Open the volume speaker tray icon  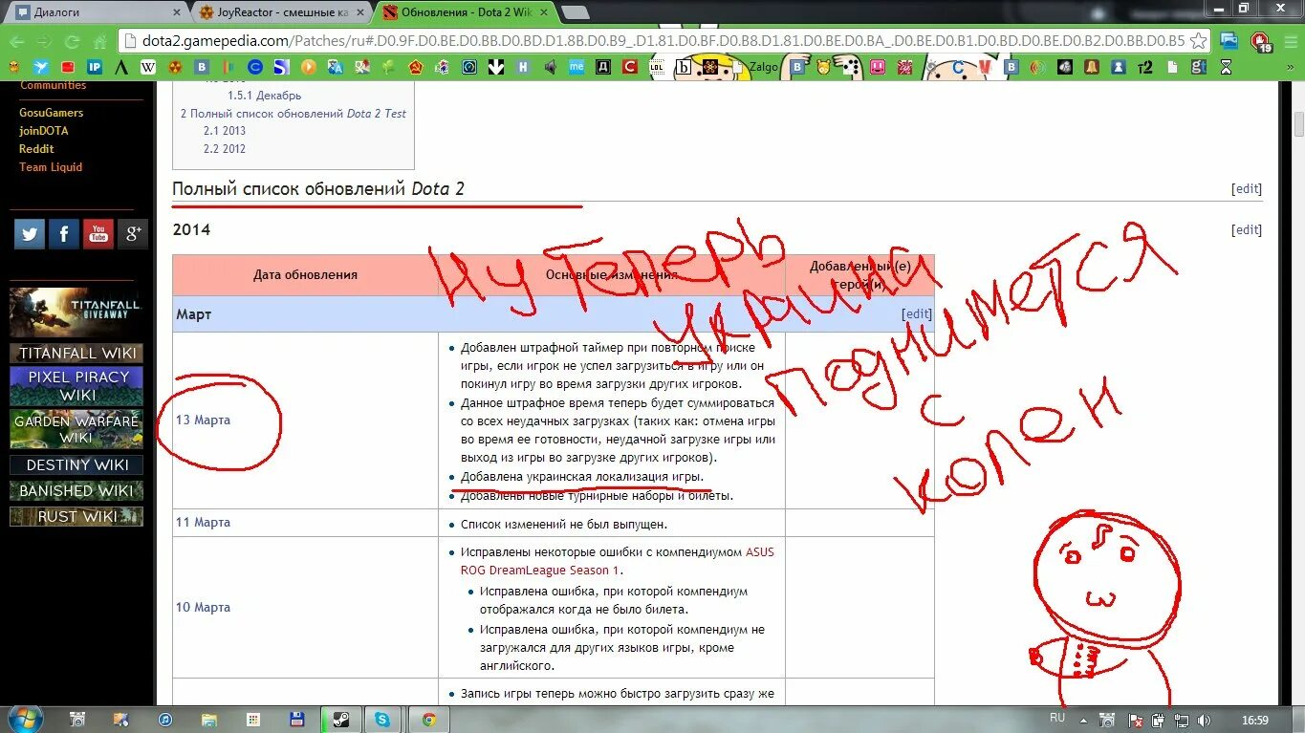[1204, 720]
